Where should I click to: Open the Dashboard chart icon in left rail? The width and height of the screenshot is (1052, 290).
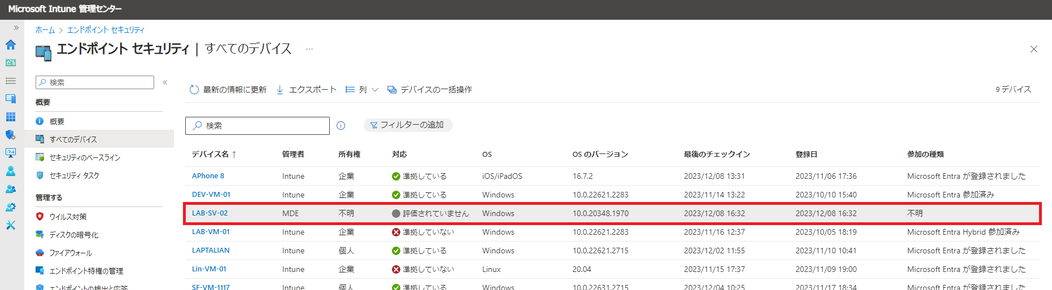point(11,63)
